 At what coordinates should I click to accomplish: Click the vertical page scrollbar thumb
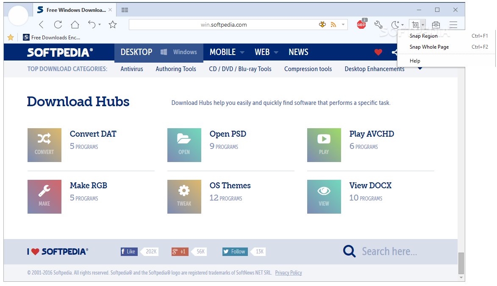point(461,263)
